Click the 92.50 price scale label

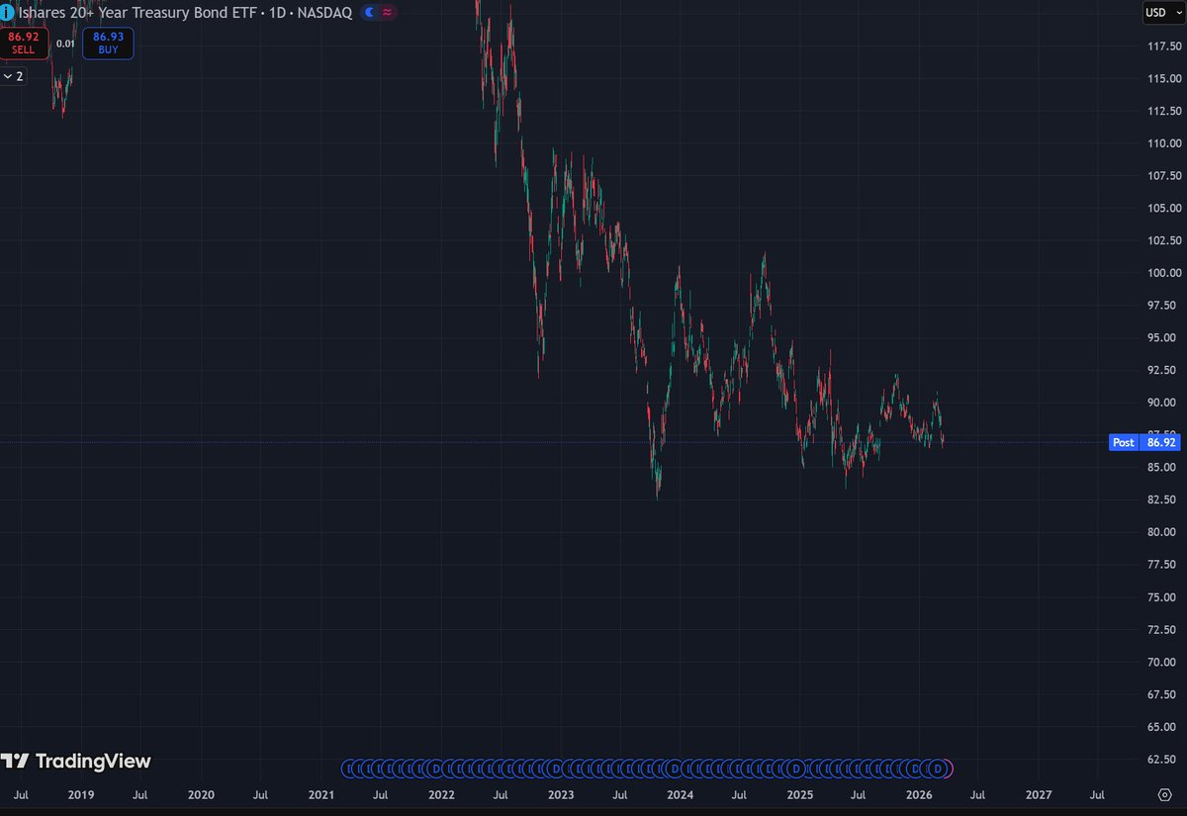pos(1163,370)
